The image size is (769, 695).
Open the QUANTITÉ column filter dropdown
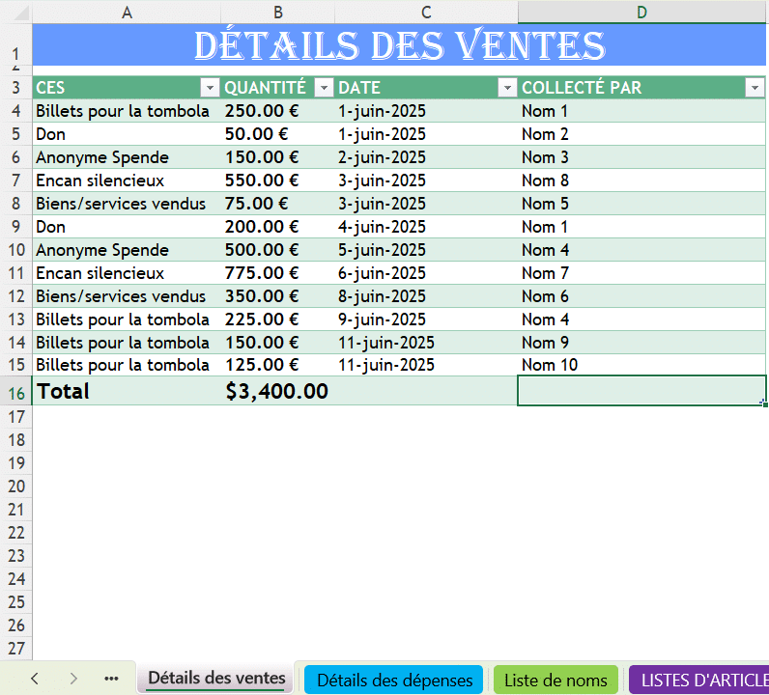tap(324, 88)
